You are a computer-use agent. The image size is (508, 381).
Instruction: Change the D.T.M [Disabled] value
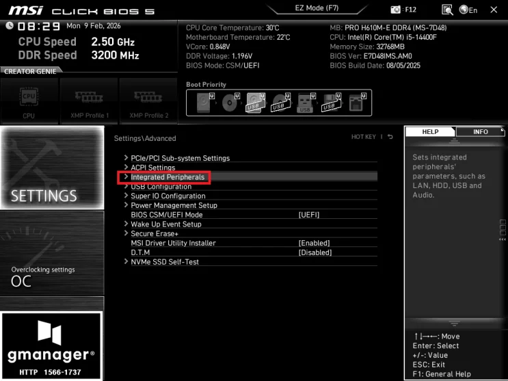(315, 252)
